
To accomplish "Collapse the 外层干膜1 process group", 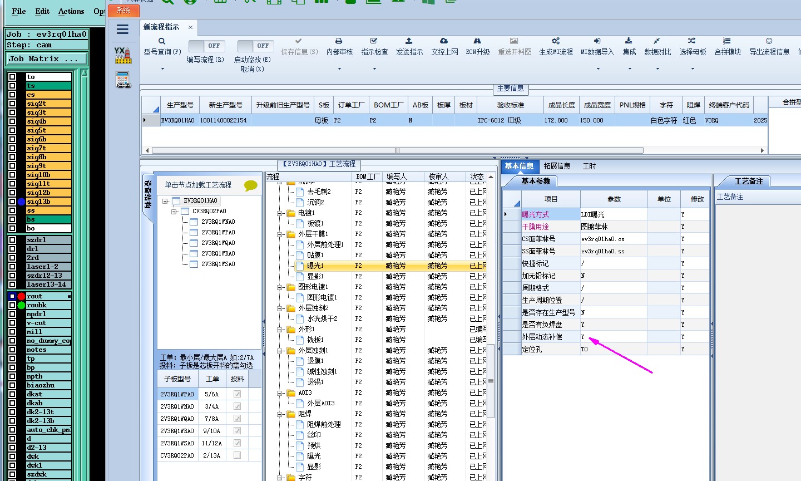I will 280,234.
